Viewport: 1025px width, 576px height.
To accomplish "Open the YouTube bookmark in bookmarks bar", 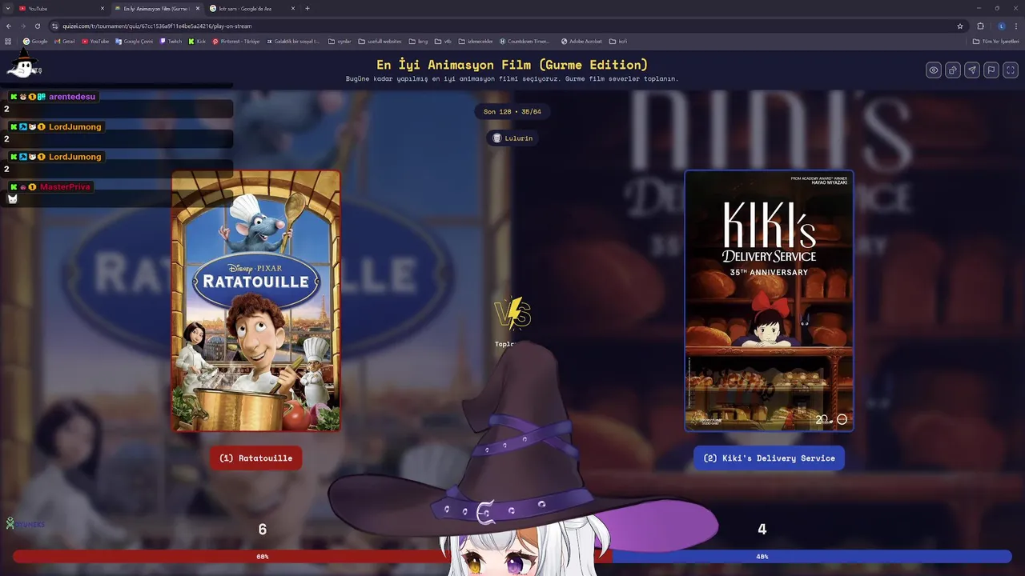I will click(x=95, y=41).
